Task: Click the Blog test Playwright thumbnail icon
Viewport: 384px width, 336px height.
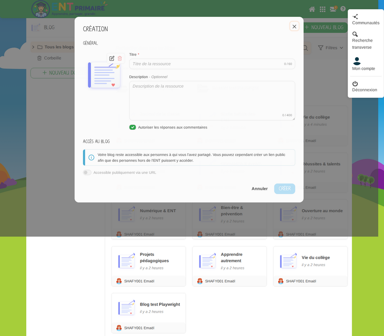Action: pos(126,307)
